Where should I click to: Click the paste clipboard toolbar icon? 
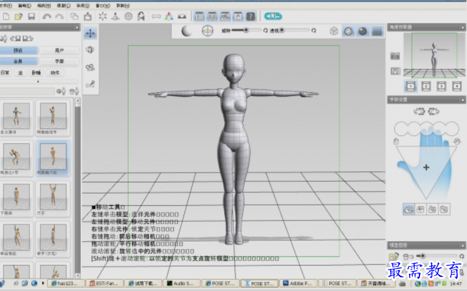click(88, 16)
